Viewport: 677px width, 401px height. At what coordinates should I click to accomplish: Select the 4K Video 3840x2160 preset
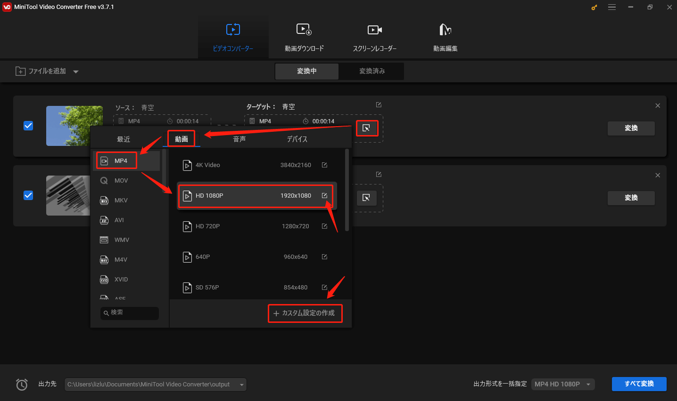(256, 165)
